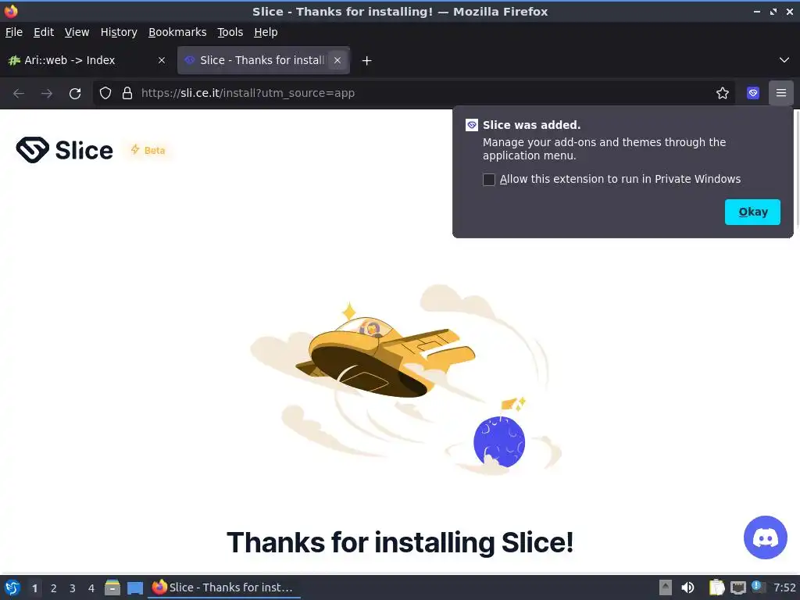Screen dimensions: 800x600
Task: Open the View menu
Action: [77, 32]
